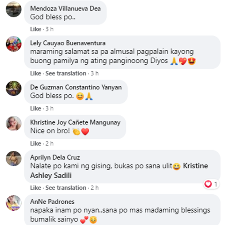Click the heart reaction count on Aprilyn's comment
This screenshot has height=225, width=239.
(211, 184)
